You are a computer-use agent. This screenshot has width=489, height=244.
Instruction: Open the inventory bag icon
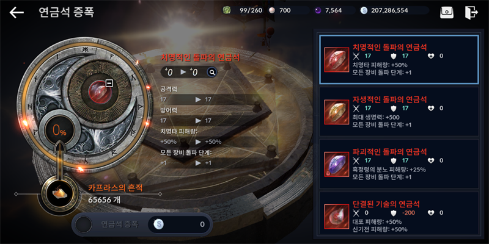(447, 13)
